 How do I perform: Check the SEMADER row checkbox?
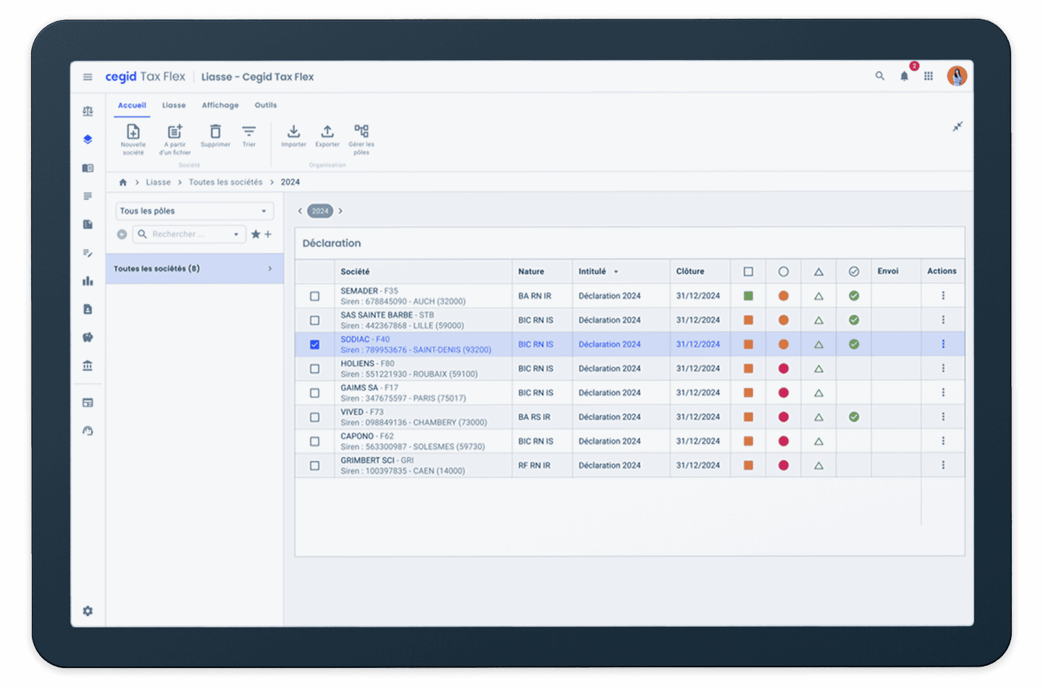pyautogui.click(x=314, y=296)
